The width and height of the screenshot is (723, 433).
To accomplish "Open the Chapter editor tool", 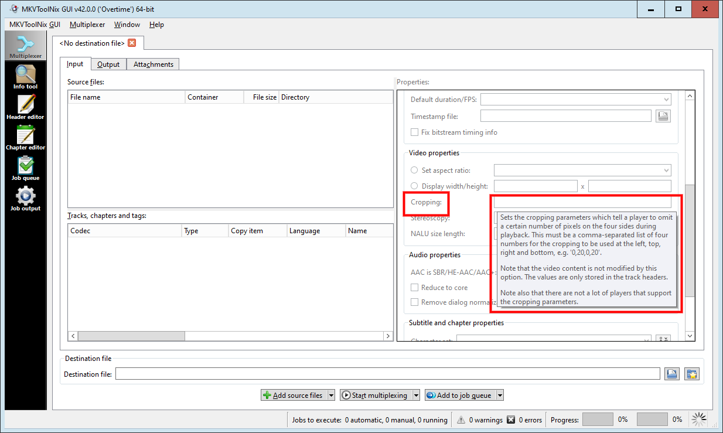I will [x=25, y=137].
